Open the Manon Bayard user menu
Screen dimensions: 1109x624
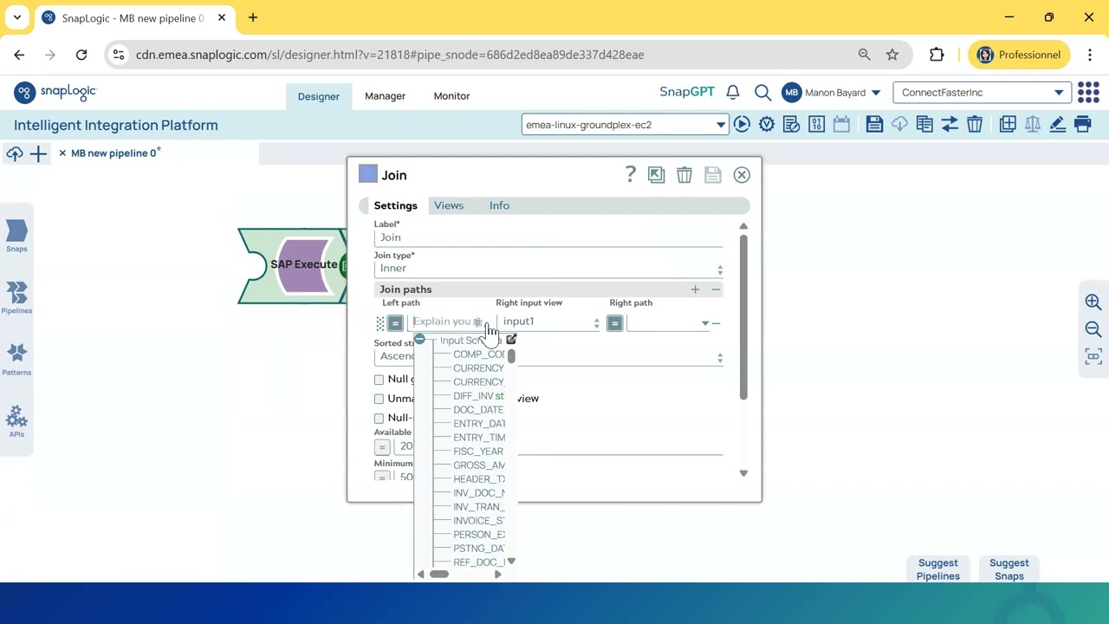831,93
